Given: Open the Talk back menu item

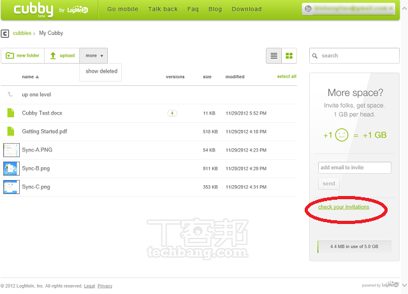Looking at the screenshot, I should [163, 9].
